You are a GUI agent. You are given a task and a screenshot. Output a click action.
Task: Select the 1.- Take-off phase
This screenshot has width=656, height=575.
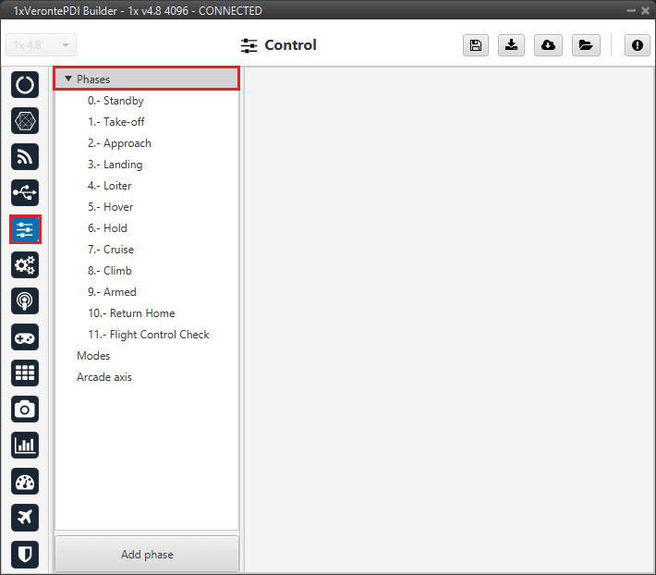[x=116, y=122]
